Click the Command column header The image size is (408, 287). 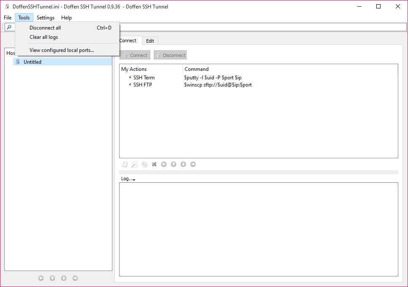(x=291, y=69)
